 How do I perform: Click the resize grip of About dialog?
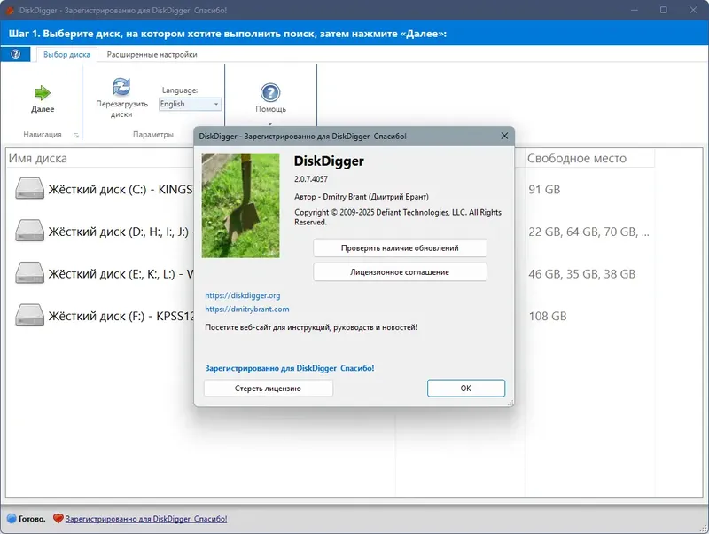[x=510, y=403]
